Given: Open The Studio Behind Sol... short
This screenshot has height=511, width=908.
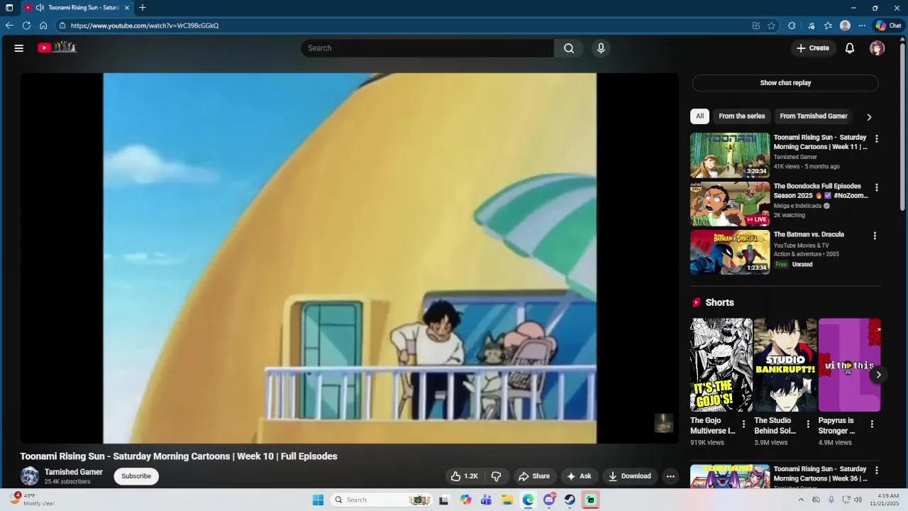Looking at the screenshot, I should click(785, 365).
